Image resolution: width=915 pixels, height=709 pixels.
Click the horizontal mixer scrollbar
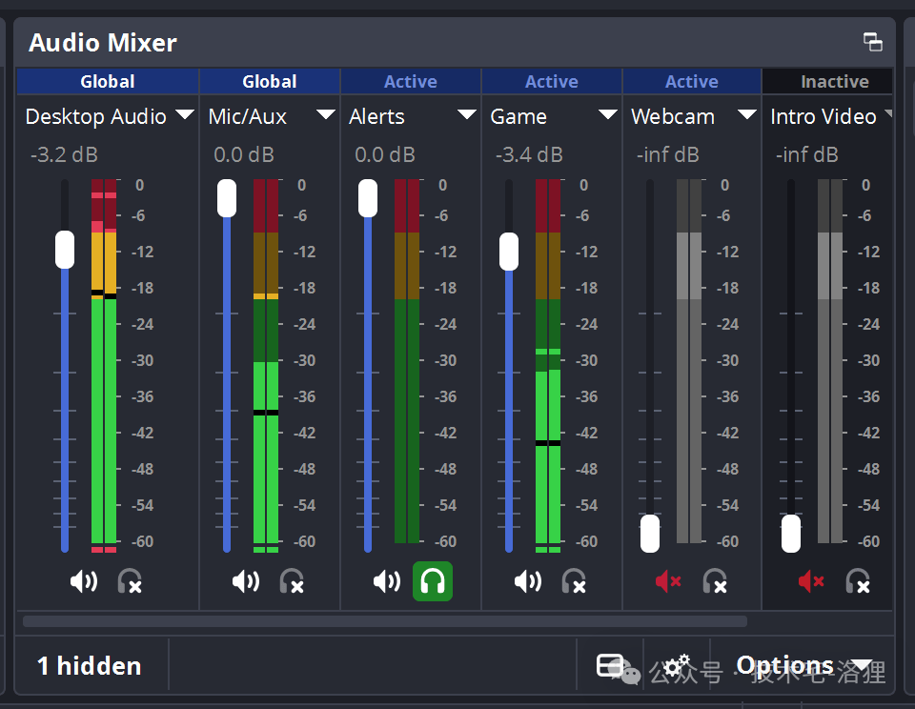coord(385,621)
